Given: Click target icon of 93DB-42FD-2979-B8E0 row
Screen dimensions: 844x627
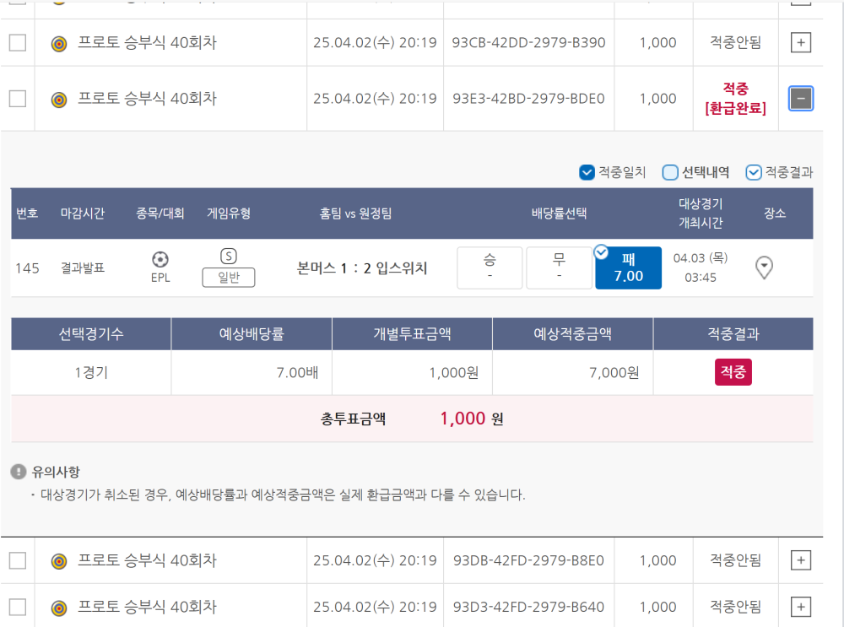Looking at the screenshot, I should click(59, 561).
